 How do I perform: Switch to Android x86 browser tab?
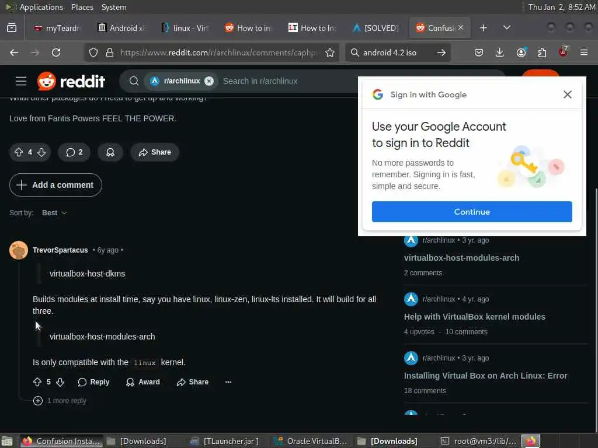click(121, 28)
